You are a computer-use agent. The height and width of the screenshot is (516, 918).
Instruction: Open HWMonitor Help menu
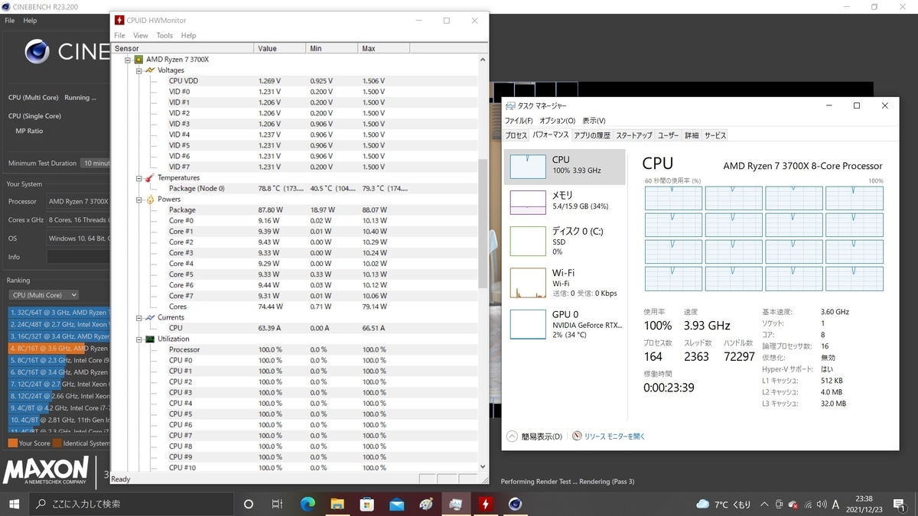[188, 35]
